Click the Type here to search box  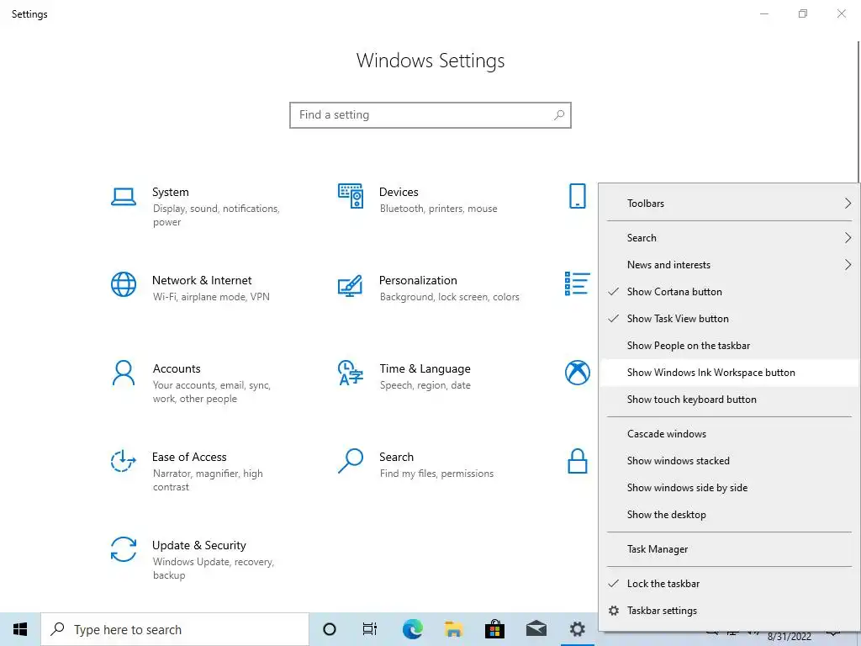pyautogui.click(x=175, y=629)
